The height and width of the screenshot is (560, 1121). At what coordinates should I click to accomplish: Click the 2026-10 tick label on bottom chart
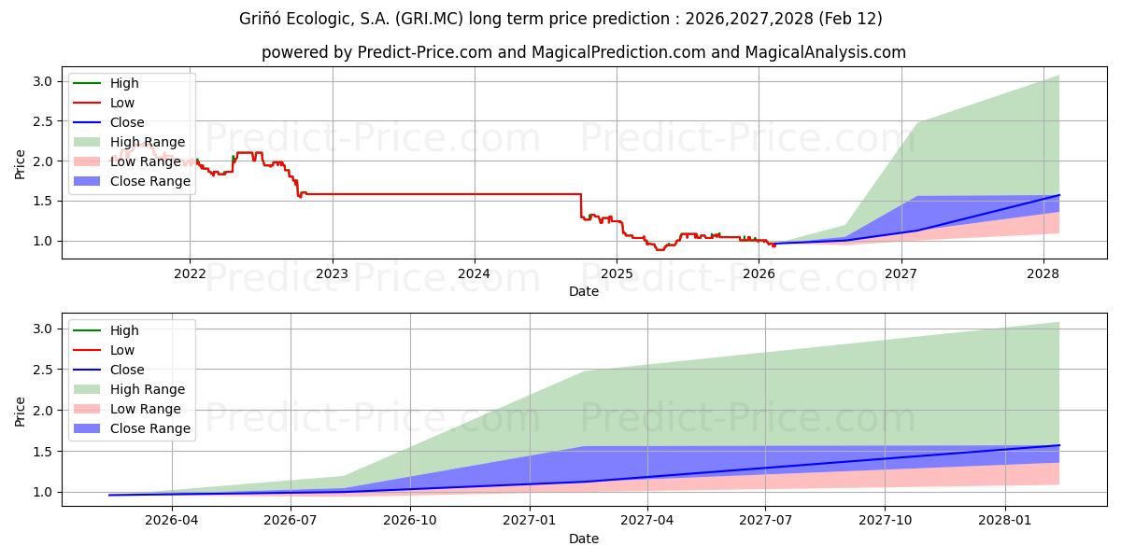click(410, 521)
